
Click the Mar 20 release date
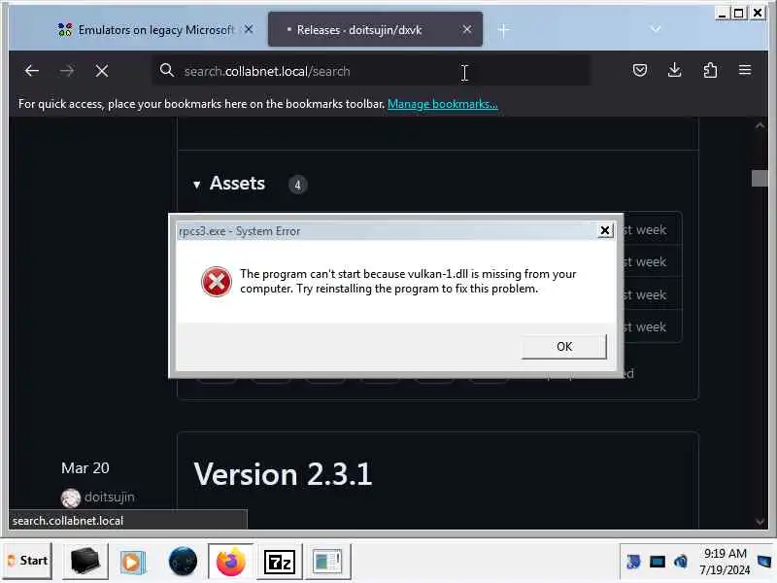click(x=85, y=468)
